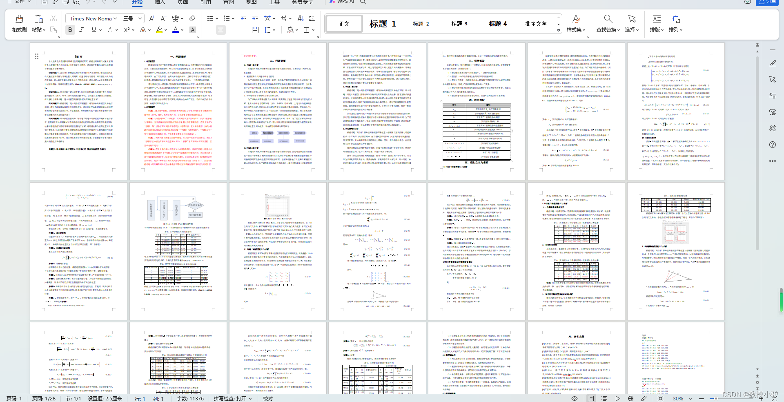Toggle justify text alignment
The height and width of the screenshot is (402, 784).
tap(243, 30)
